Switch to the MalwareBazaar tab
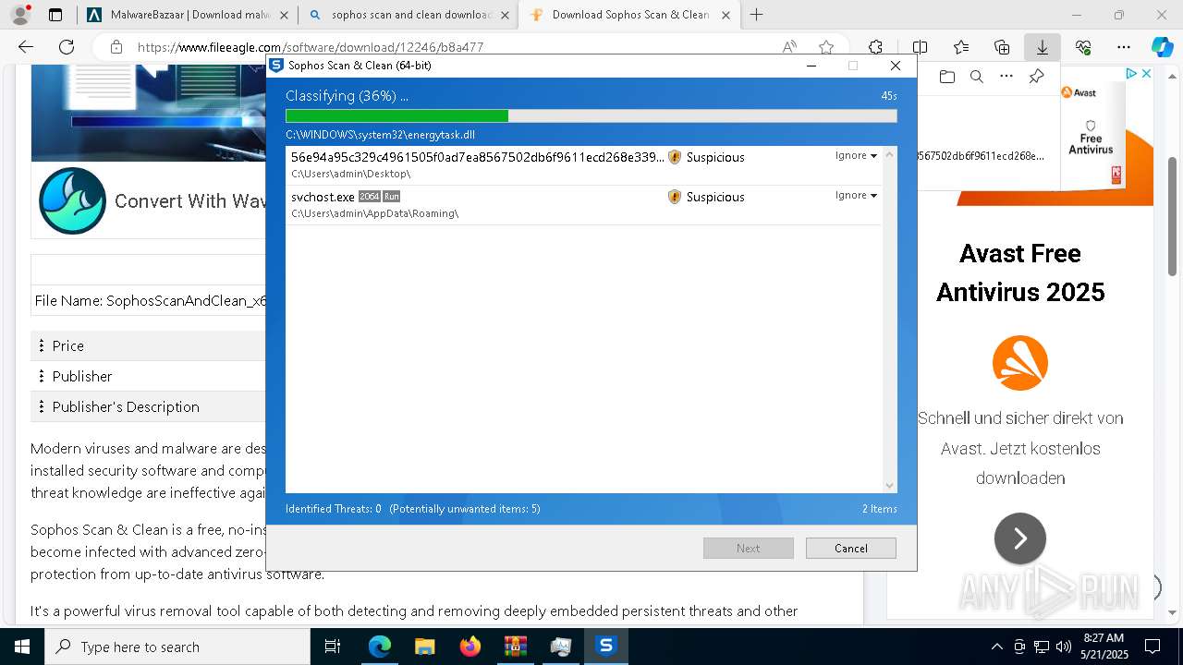The height and width of the screenshot is (665, 1183). pyautogui.click(x=189, y=15)
